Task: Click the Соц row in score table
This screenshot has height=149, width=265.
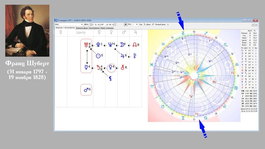Action: pyautogui.click(x=249, y=36)
